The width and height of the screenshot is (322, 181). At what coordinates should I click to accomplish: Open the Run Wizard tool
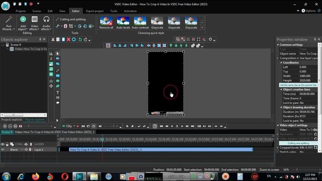tap(9, 24)
